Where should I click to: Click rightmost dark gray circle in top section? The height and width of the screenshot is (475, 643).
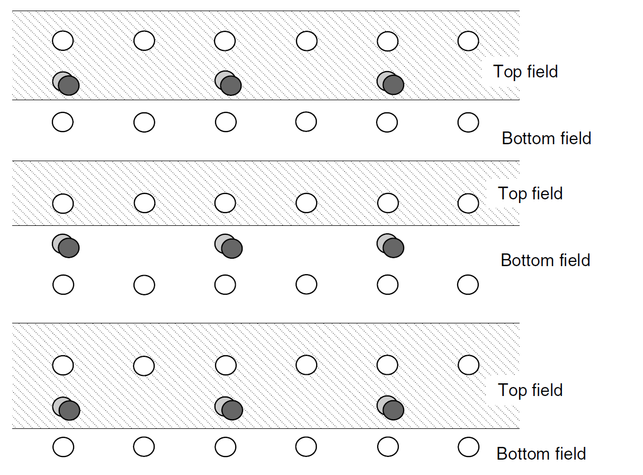[394, 85]
